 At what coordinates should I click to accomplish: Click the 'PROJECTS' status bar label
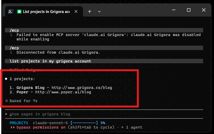pyautogui.click(x=19, y=123)
